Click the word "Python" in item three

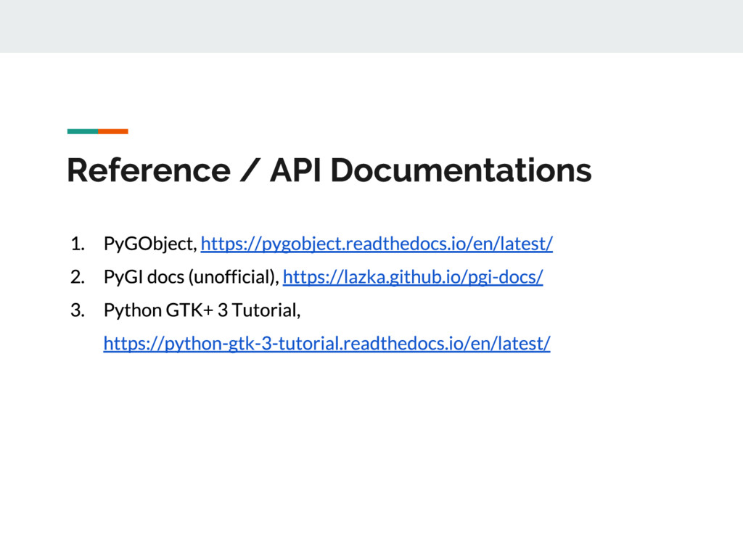pyautogui.click(x=133, y=310)
